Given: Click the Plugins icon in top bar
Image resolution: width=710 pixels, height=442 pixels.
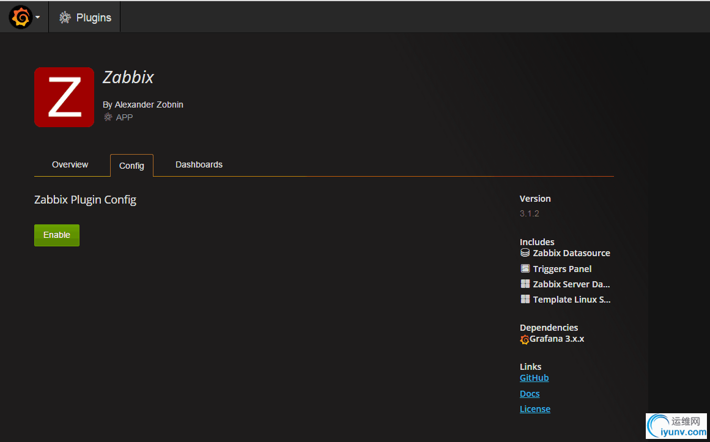Looking at the screenshot, I should (65, 18).
